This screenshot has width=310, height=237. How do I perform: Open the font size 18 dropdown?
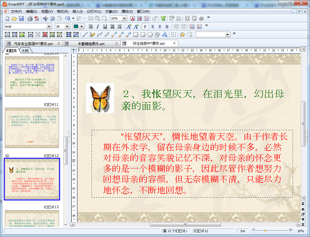tap(67, 26)
